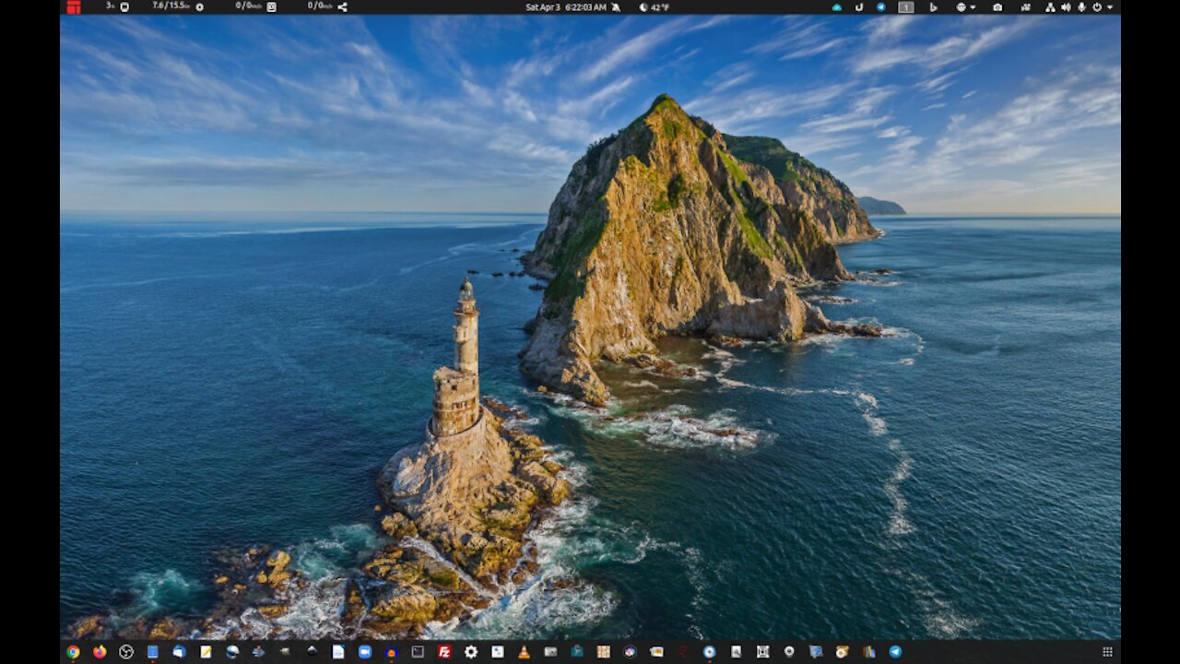Open Telegram from the dock
This screenshot has height=664, width=1180.
click(895, 652)
